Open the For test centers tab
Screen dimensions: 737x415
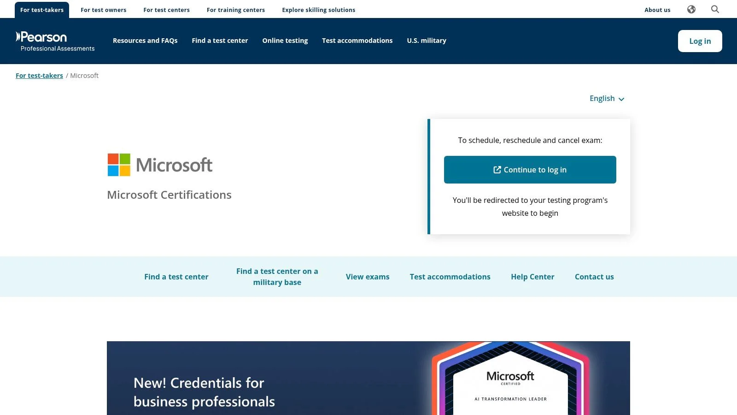coord(167,10)
